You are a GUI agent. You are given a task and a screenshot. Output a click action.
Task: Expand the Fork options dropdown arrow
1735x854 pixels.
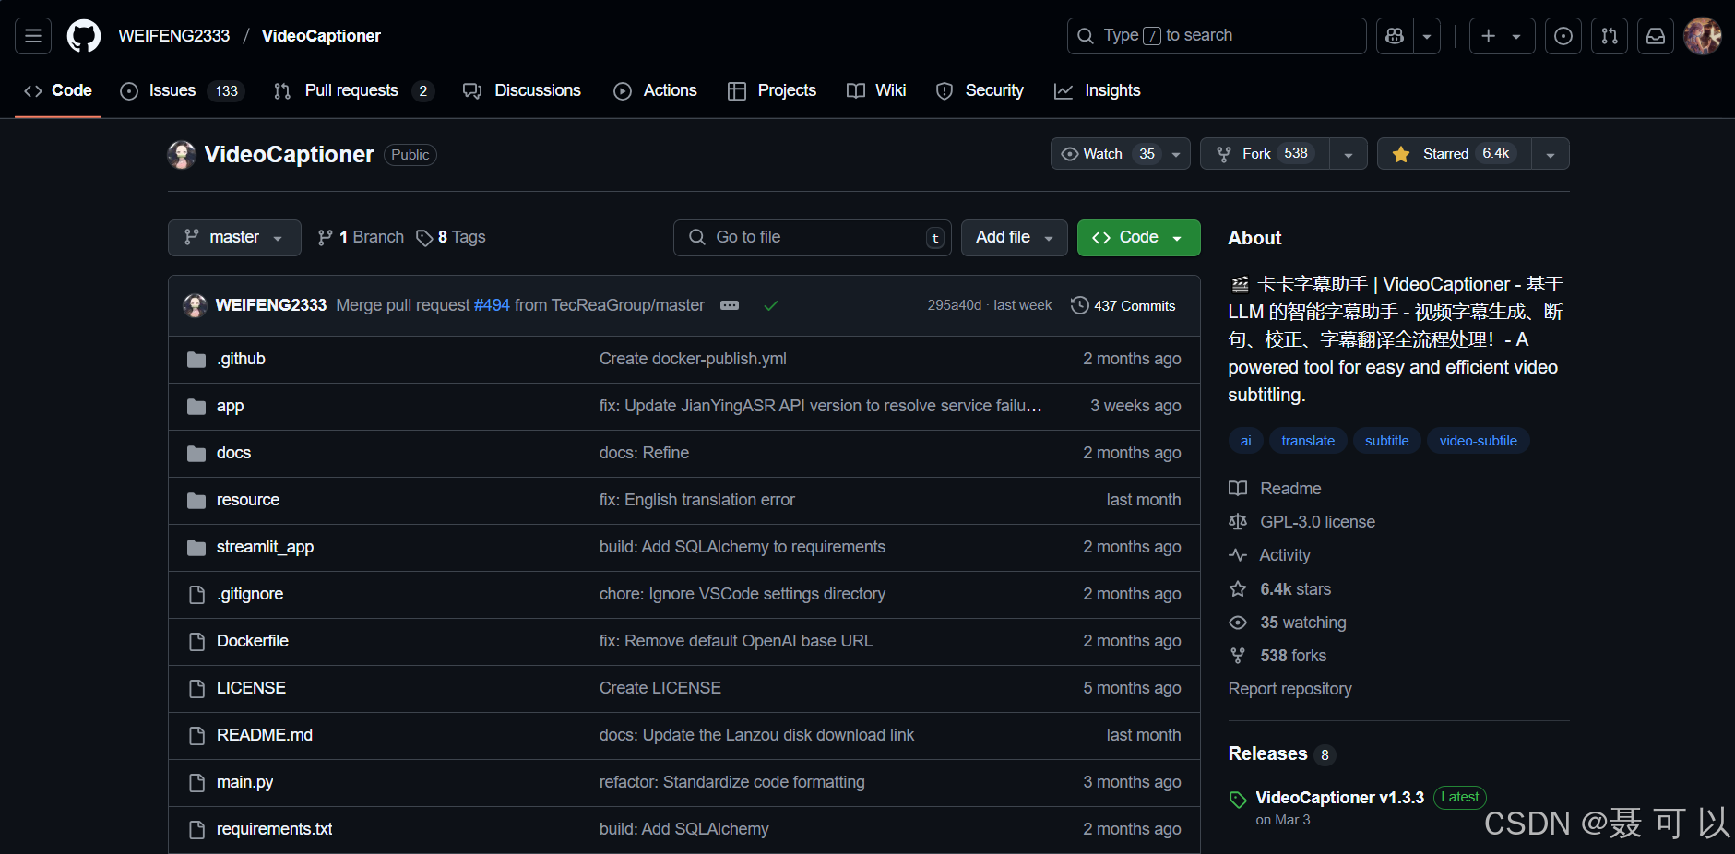tap(1349, 154)
